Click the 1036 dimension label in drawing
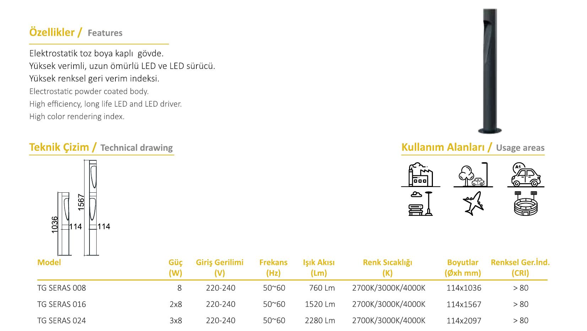 pyautogui.click(x=55, y=225)
